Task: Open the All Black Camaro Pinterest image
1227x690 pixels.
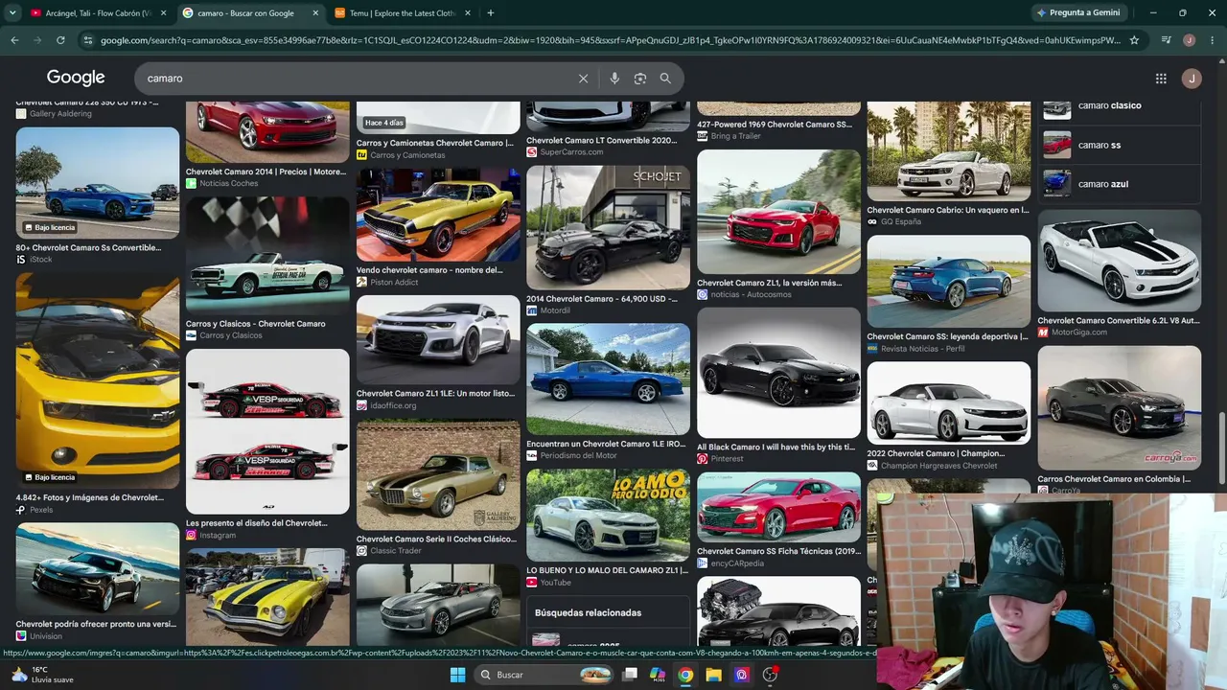Action: tap(778, 373)
